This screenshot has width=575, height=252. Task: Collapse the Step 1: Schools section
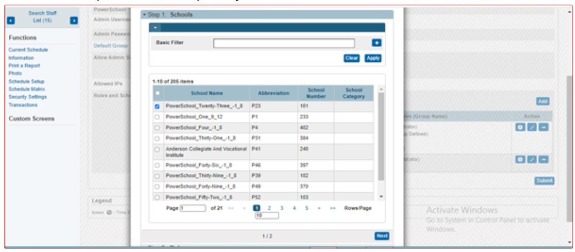click(x=145, y=15)
